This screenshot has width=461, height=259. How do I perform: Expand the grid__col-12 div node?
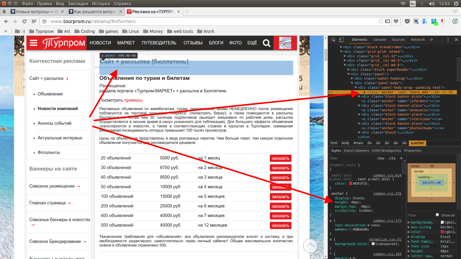point(345,56)
